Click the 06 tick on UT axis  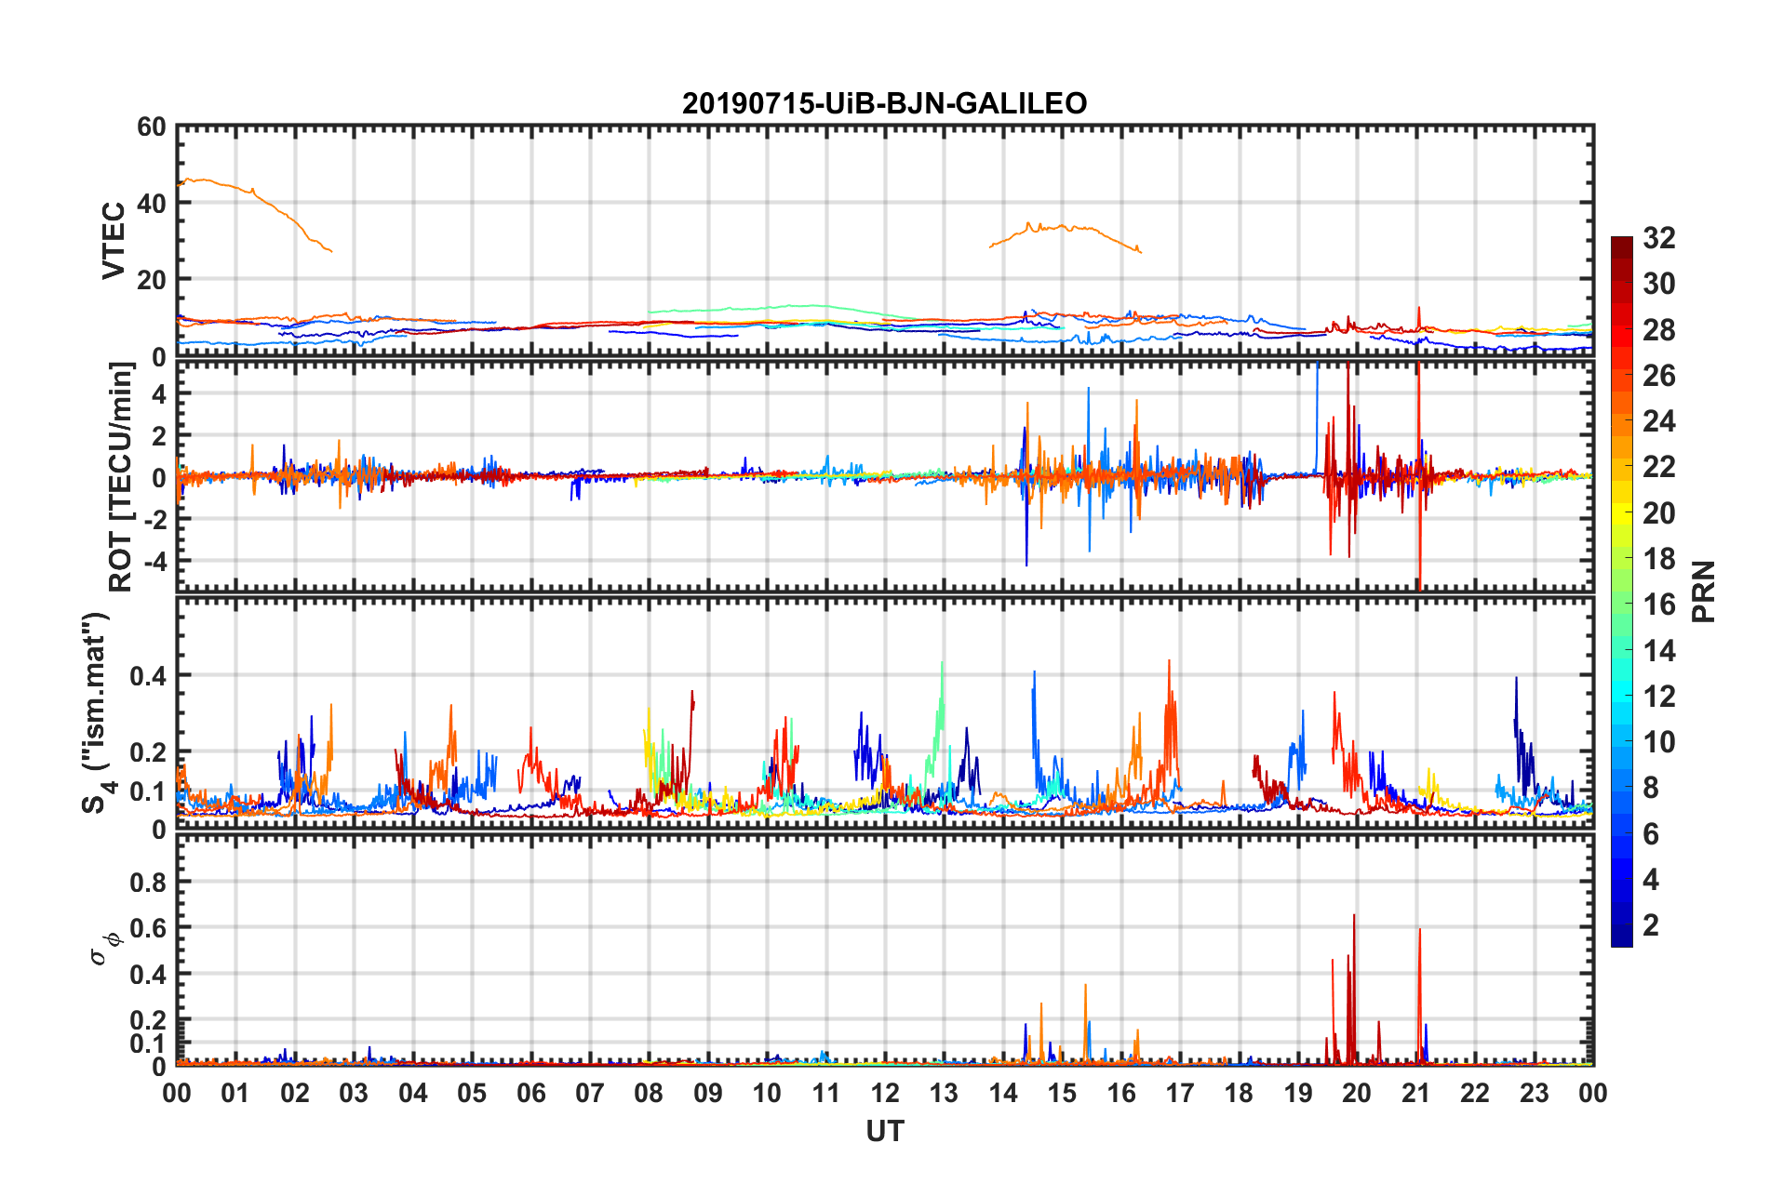(x=531, y=1093)
